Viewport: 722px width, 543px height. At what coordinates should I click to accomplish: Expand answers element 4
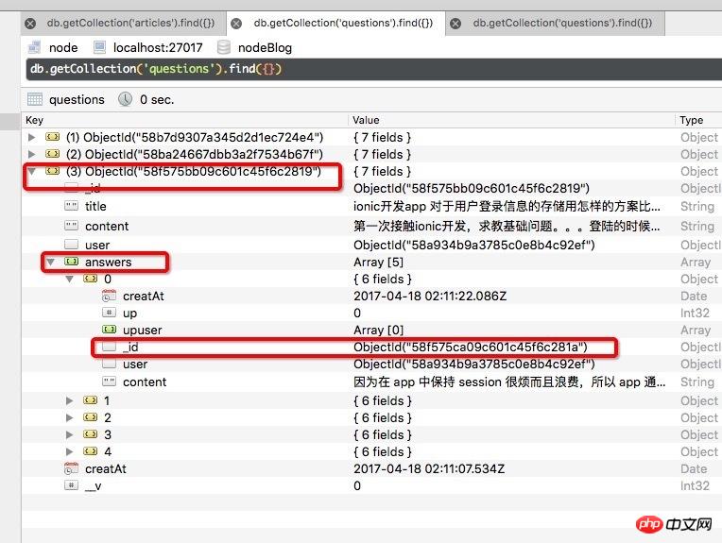click(x=70, y=452)
